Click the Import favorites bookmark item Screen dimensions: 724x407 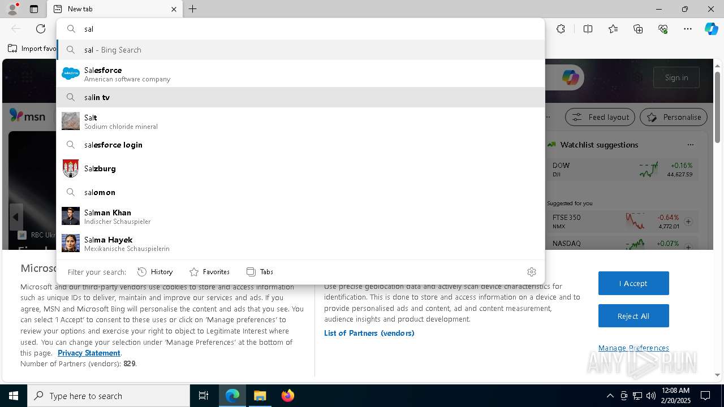pos(32,49)
